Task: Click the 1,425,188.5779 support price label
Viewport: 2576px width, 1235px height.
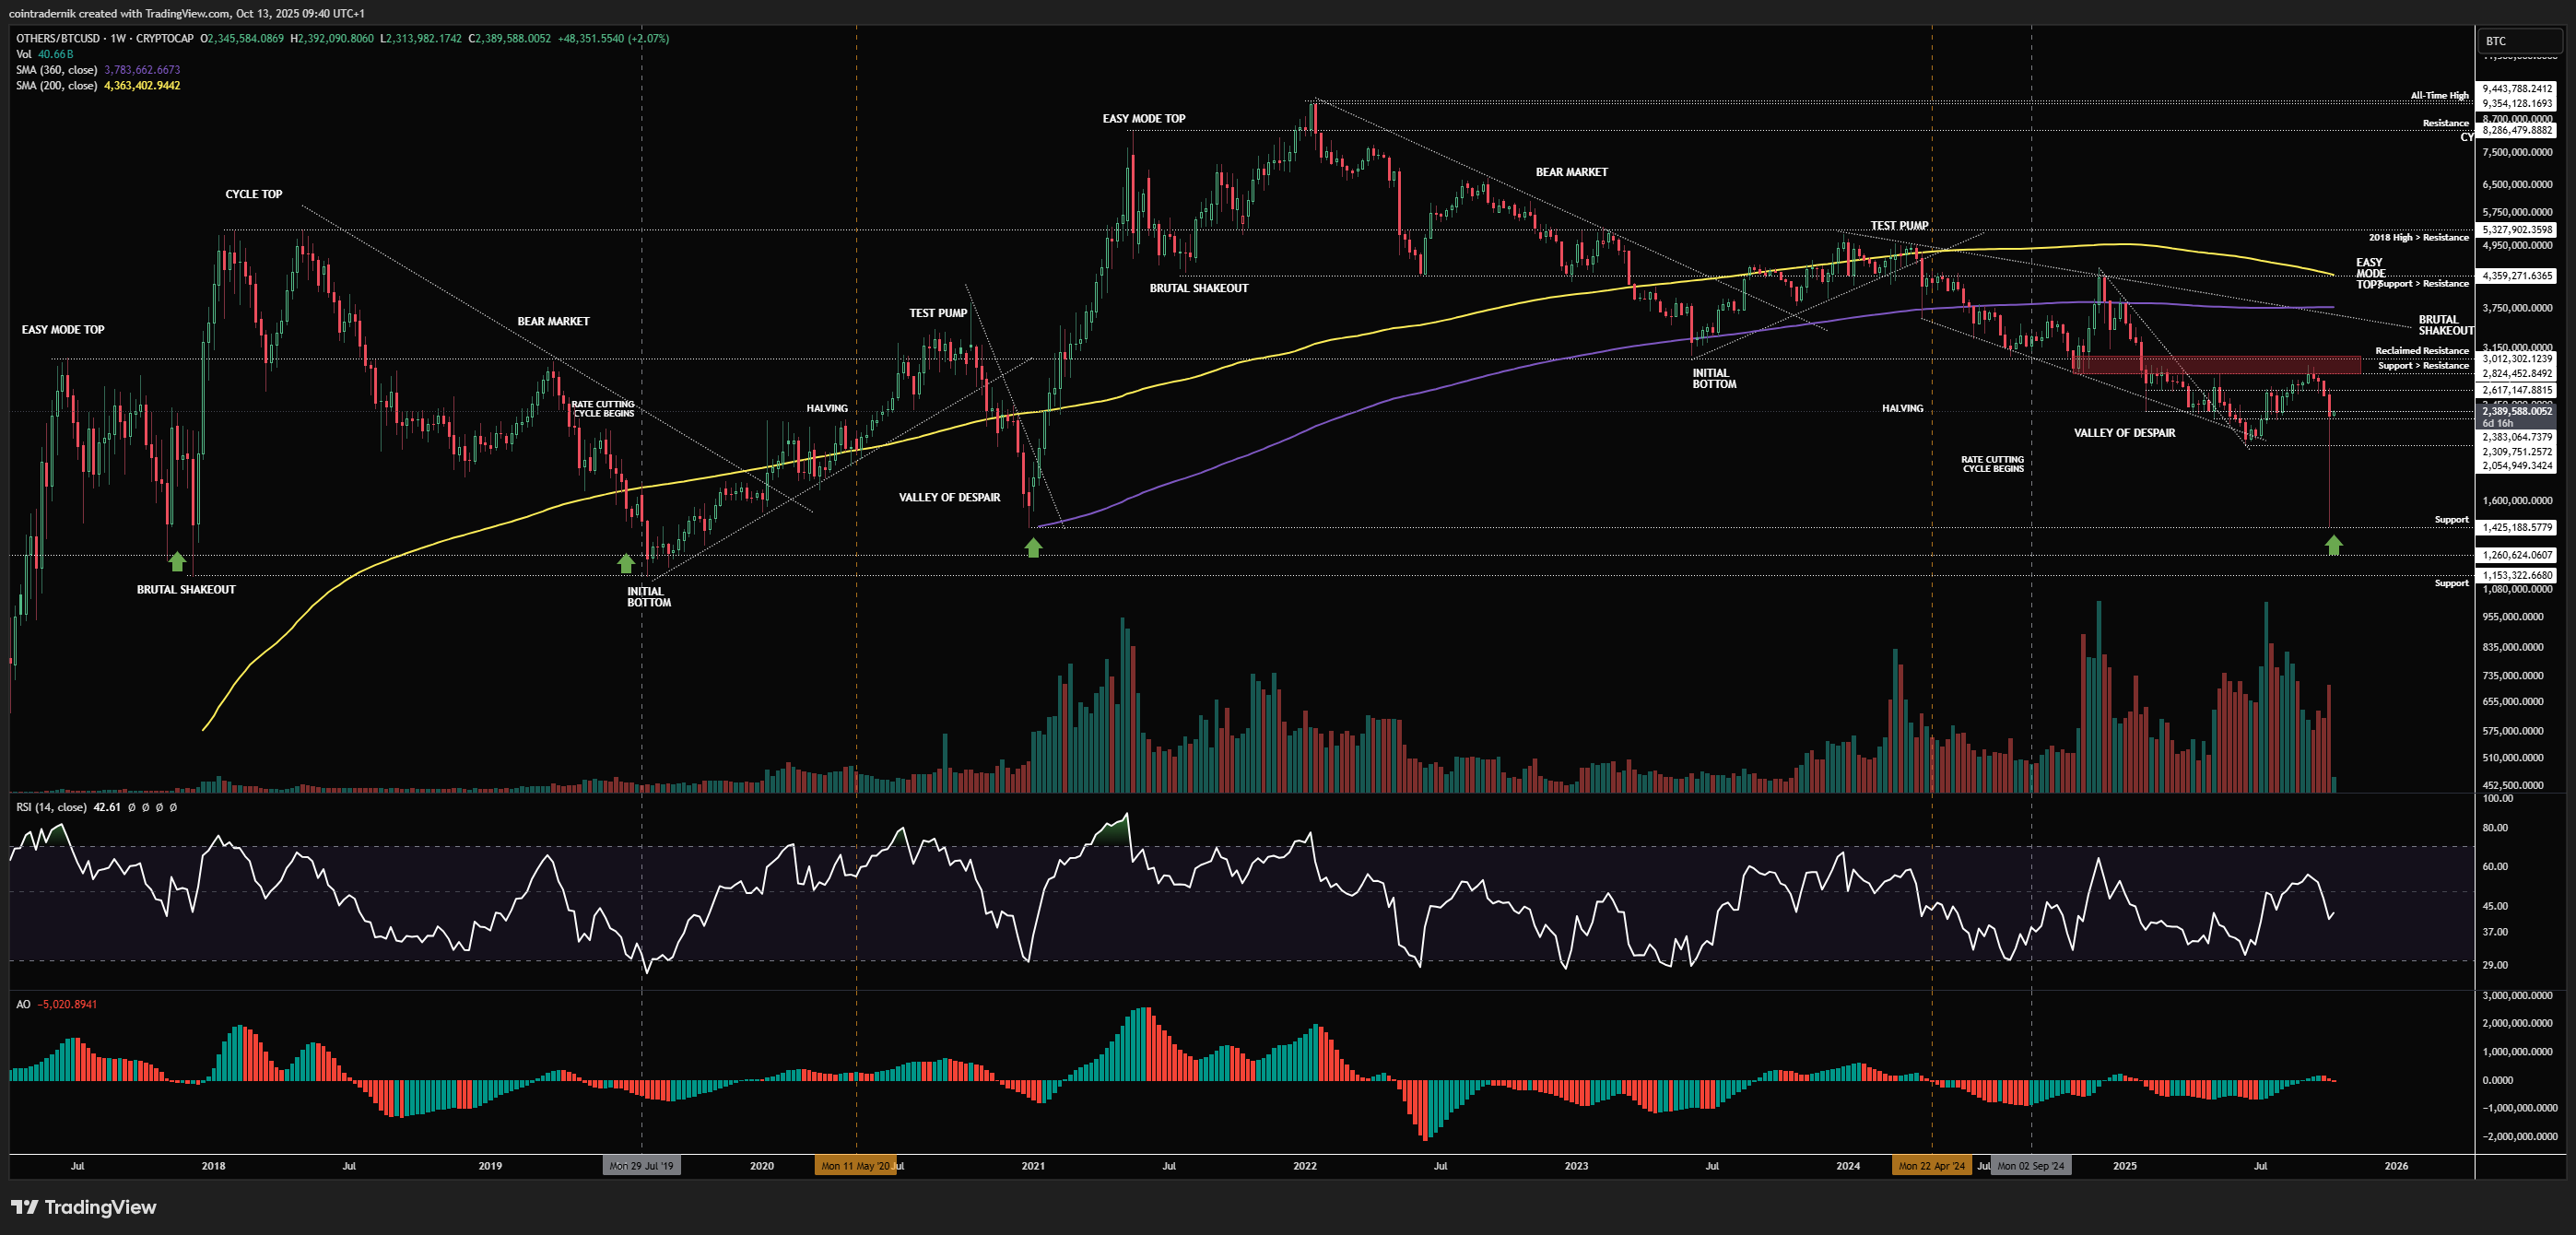Action: click(2517, 527)
